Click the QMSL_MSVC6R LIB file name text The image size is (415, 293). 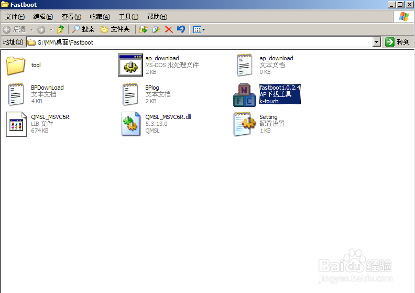[50, 117]
